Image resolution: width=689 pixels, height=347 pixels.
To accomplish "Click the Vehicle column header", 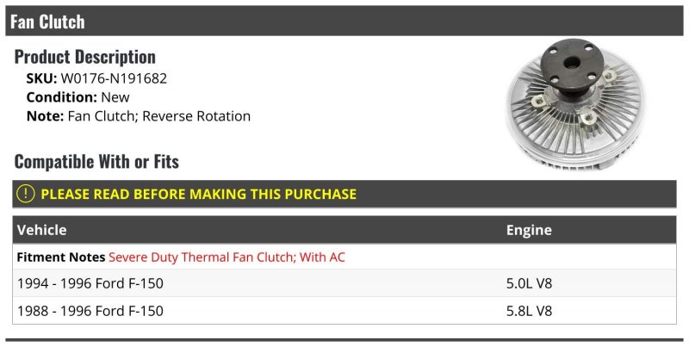I will click(42, 231).
